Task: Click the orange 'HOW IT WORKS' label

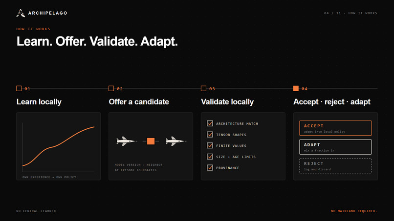Action: (33, 29)
